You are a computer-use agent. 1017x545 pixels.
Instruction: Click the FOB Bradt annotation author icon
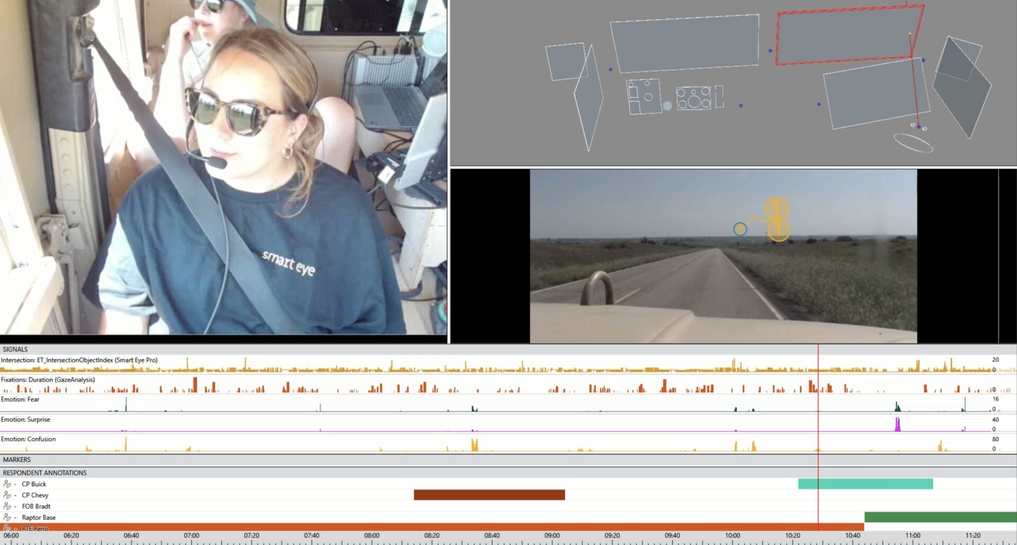tap(7, 506)
